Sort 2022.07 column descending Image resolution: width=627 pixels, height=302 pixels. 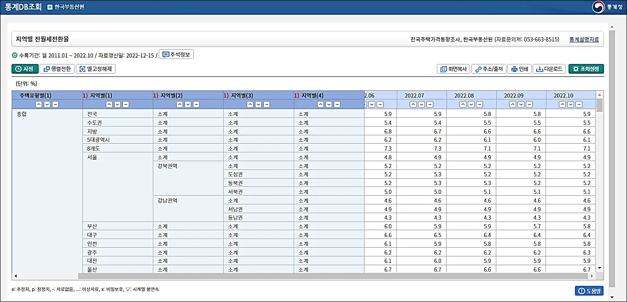421,105
